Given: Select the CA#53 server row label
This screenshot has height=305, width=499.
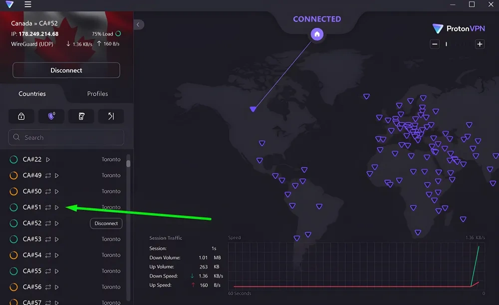Looking at the screenshot, I should (32, 239).
